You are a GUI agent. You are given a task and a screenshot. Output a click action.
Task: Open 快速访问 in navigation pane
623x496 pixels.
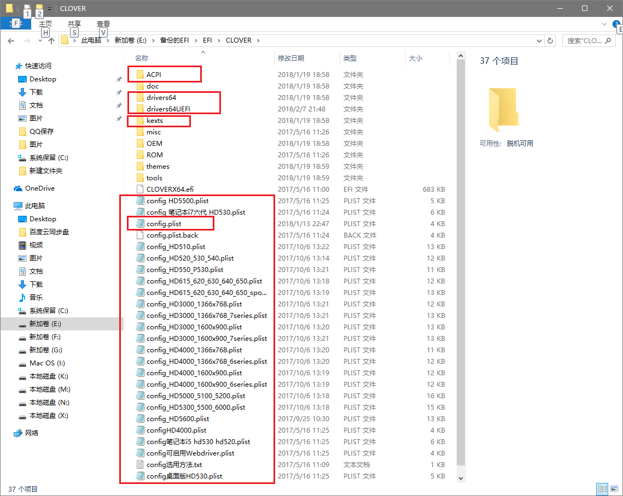pos(38,66)
